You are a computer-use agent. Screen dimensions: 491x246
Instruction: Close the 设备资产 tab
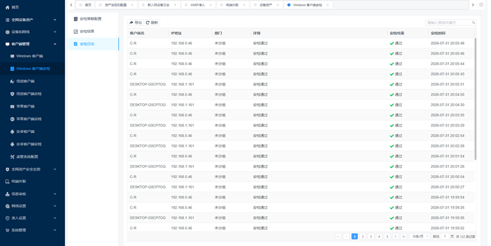coord(278,5)
